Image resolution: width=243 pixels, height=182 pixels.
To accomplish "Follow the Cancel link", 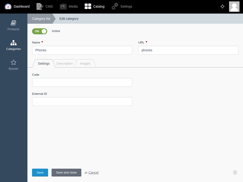I will [x=93, y=172].
